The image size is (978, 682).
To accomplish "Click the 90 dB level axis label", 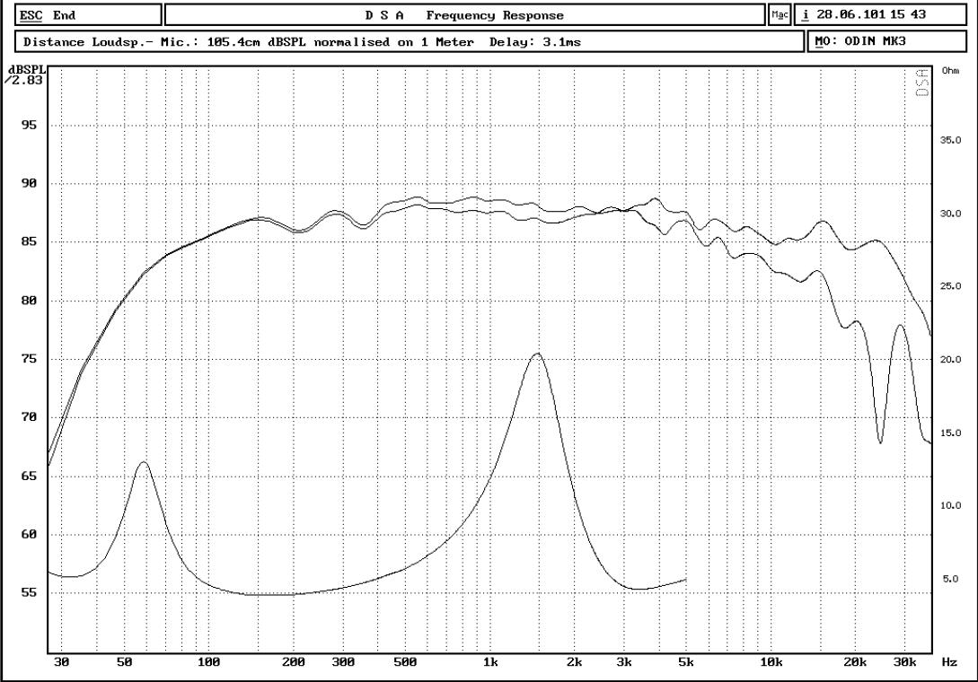I will [x=29, y=184].
